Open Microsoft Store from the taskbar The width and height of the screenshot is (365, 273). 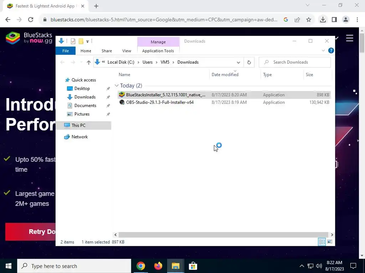click(x=193, y=266)
